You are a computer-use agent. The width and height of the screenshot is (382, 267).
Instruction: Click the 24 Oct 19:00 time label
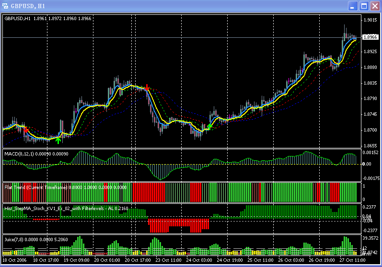pos(230,260)
